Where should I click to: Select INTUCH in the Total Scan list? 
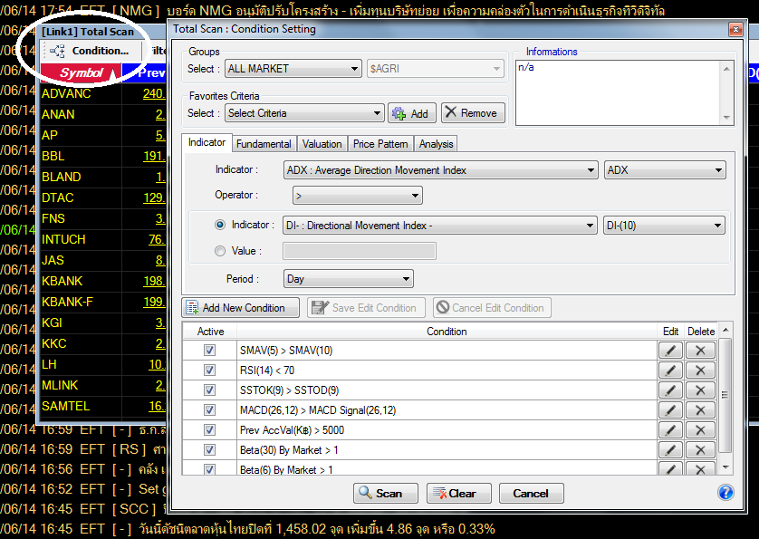coord(63,239)
